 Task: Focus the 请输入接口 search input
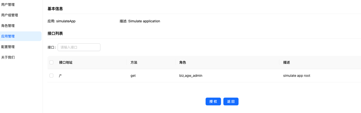click(x=79, y=47)
